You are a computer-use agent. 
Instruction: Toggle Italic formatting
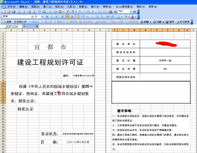coord(52,17)
